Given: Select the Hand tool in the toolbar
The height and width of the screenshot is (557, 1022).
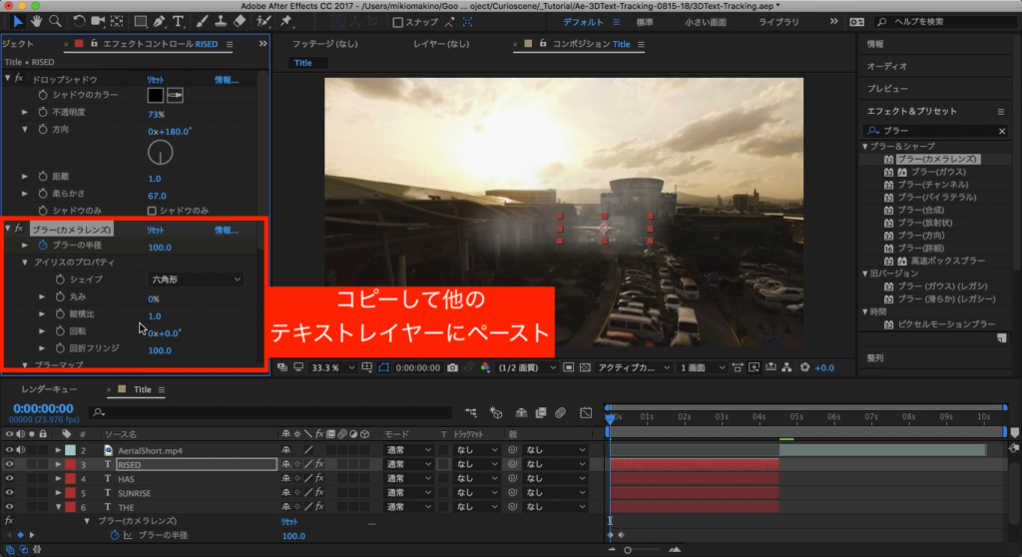Looking at the screenshot, I should tap(36, 20).
